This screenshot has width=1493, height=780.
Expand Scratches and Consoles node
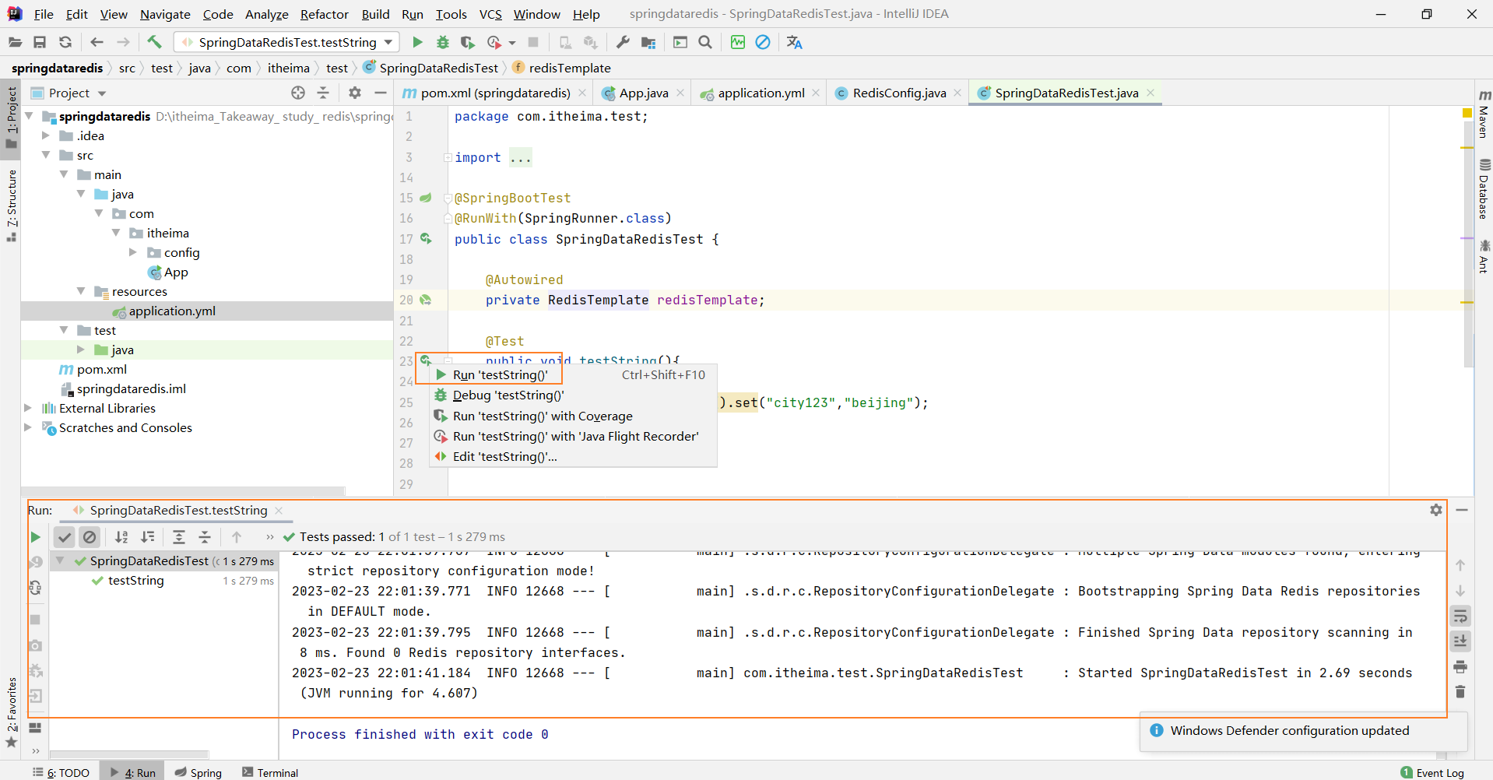click(28, 427)
